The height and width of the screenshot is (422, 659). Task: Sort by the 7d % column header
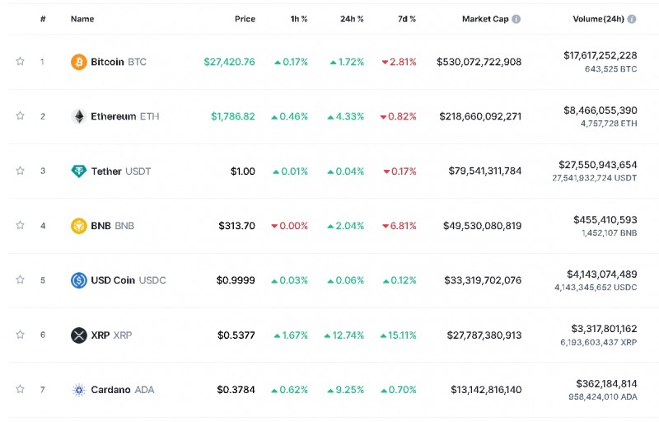pos(406,19)
